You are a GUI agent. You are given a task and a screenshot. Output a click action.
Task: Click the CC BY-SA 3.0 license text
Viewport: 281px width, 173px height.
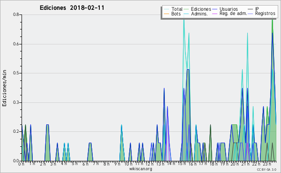coord(266,169)
